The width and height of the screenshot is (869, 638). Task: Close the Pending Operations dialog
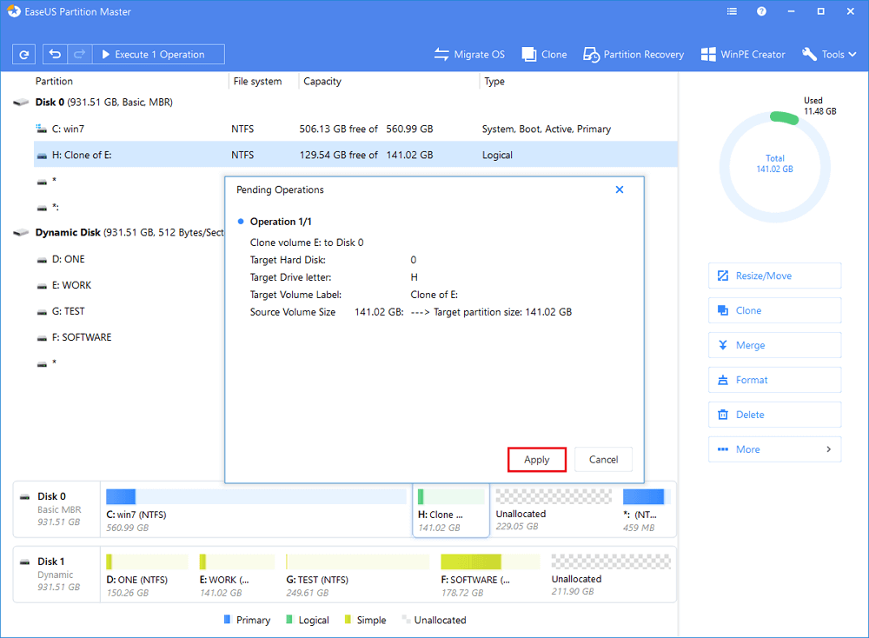pyautogui.click(x=620, y=189)
